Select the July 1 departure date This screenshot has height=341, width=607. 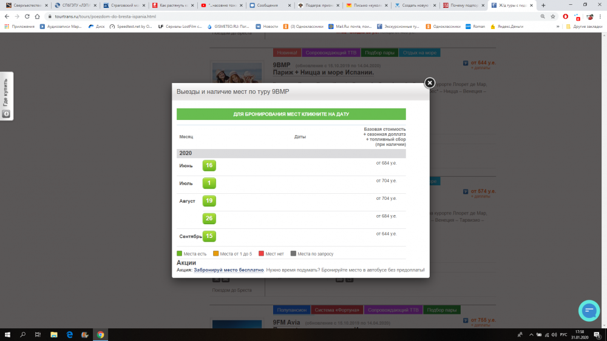click(209, 183)
